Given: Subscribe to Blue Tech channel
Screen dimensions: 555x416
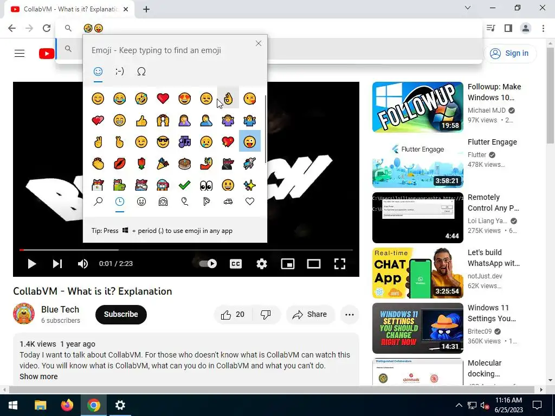Looking at the screenshot, I should point(121,315).
